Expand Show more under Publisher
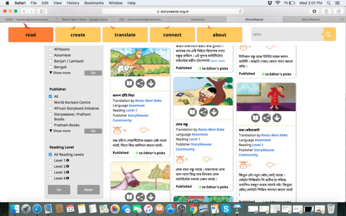 [60, 131]
